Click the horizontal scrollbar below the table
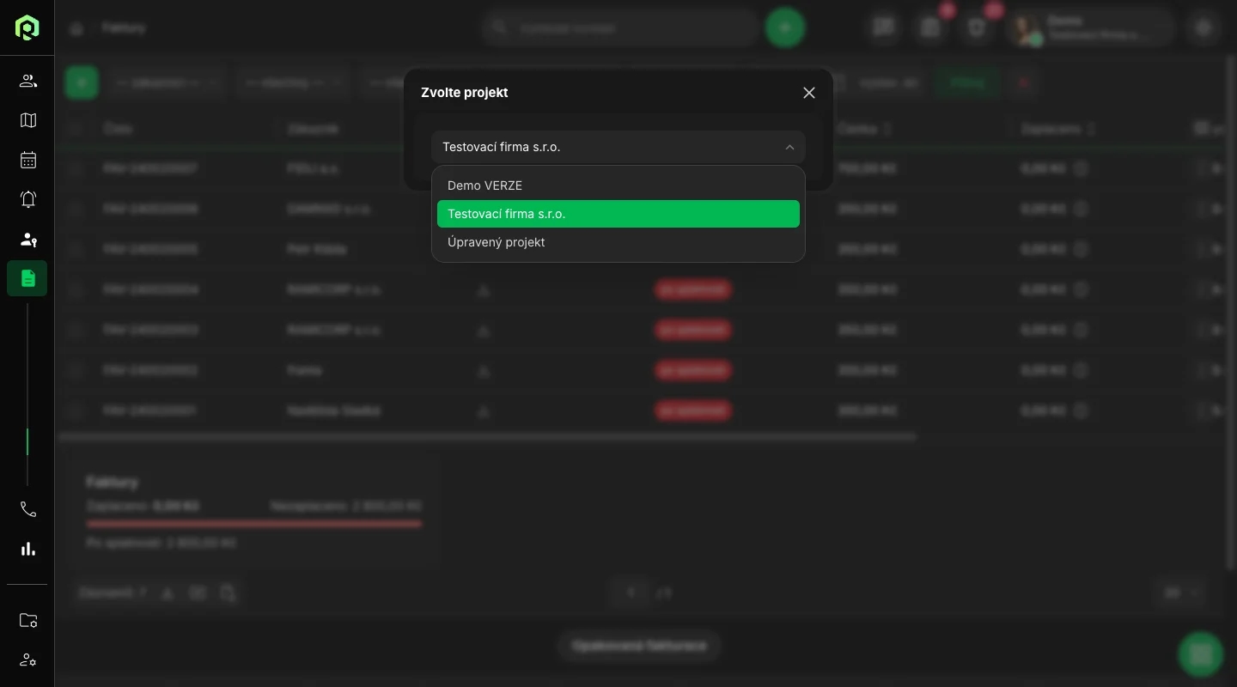Image resolution: width=1237 pixels, height=687 pixels. (487, 437)
